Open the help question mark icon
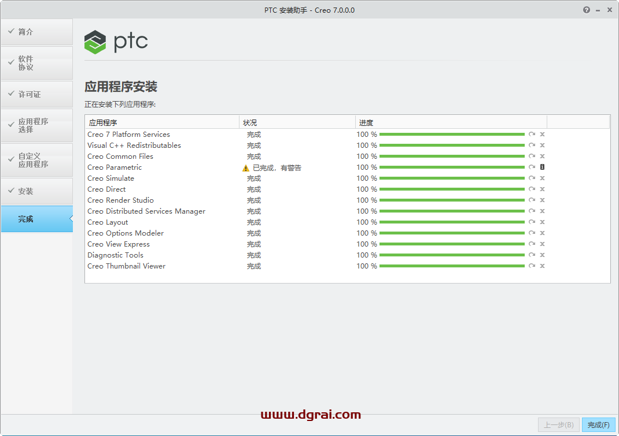The height and width of the screenshot is (436, 619). 587,10
